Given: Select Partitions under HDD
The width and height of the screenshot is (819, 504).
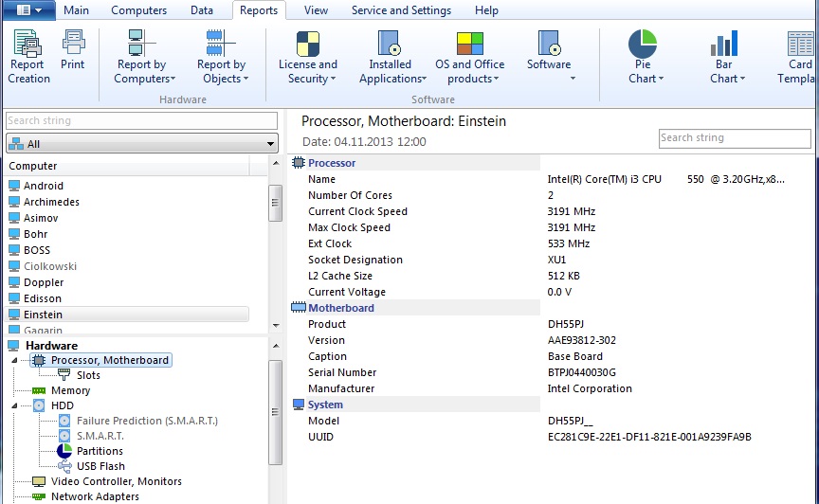Looking at the screenshot, I should coord(100,451).
